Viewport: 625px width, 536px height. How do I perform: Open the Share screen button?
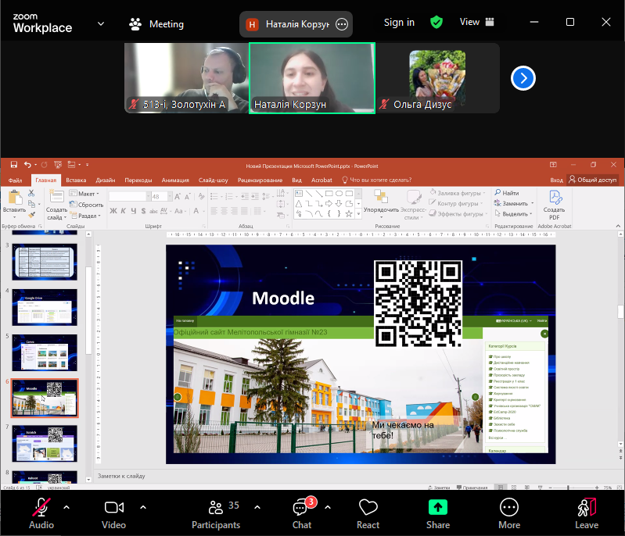click(x=438, y=513)
